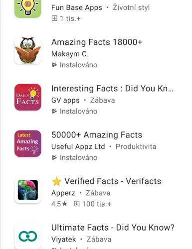Click the Useful Appz Ltd developer label

click(x=78, y=146)
